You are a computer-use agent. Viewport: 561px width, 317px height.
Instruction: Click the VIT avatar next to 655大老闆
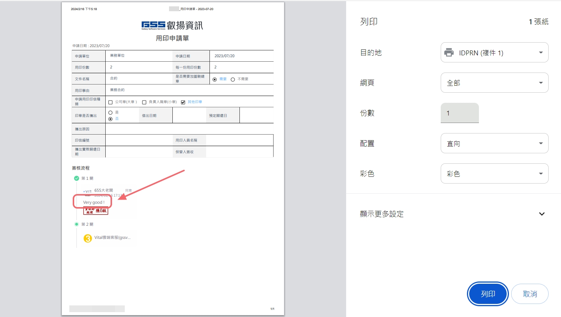[87, 192]
